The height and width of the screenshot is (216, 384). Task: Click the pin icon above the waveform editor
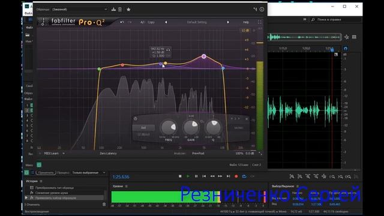[347, 37]
